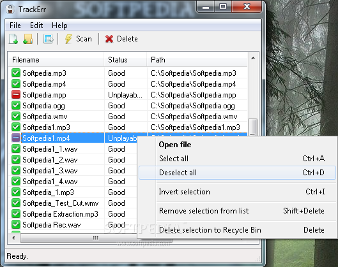
Task: Choose Delete selection to Recycle Bin
Action: coord(237,230)
